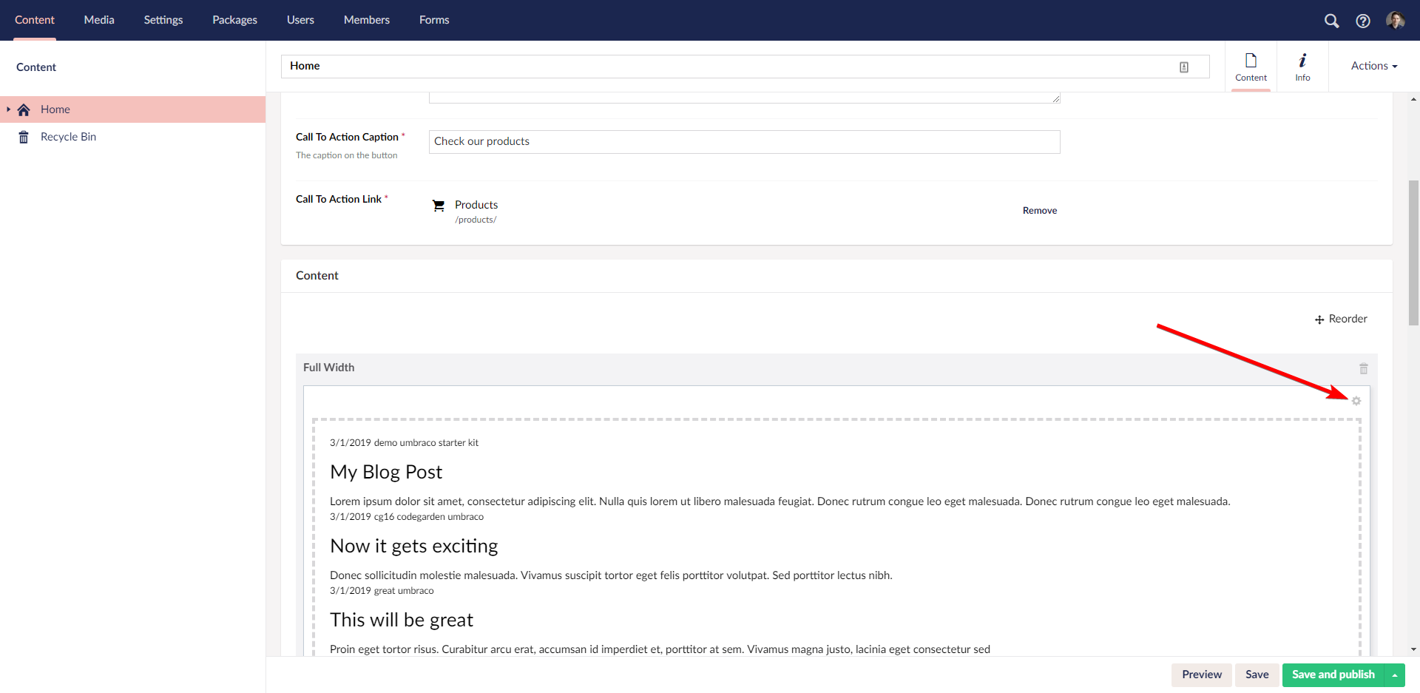Switch to the Info tab
Viewport: 1420px width, 693px height.
coord(1302,66)
